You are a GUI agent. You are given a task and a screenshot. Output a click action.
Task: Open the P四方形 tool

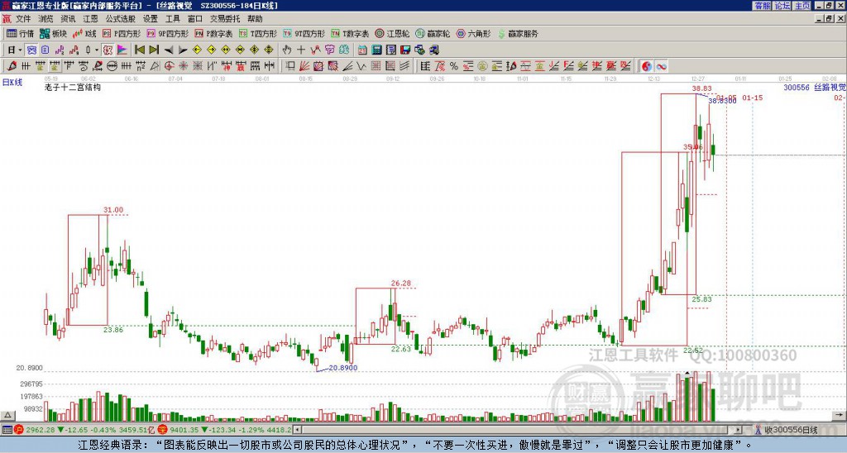coord(122,33)
